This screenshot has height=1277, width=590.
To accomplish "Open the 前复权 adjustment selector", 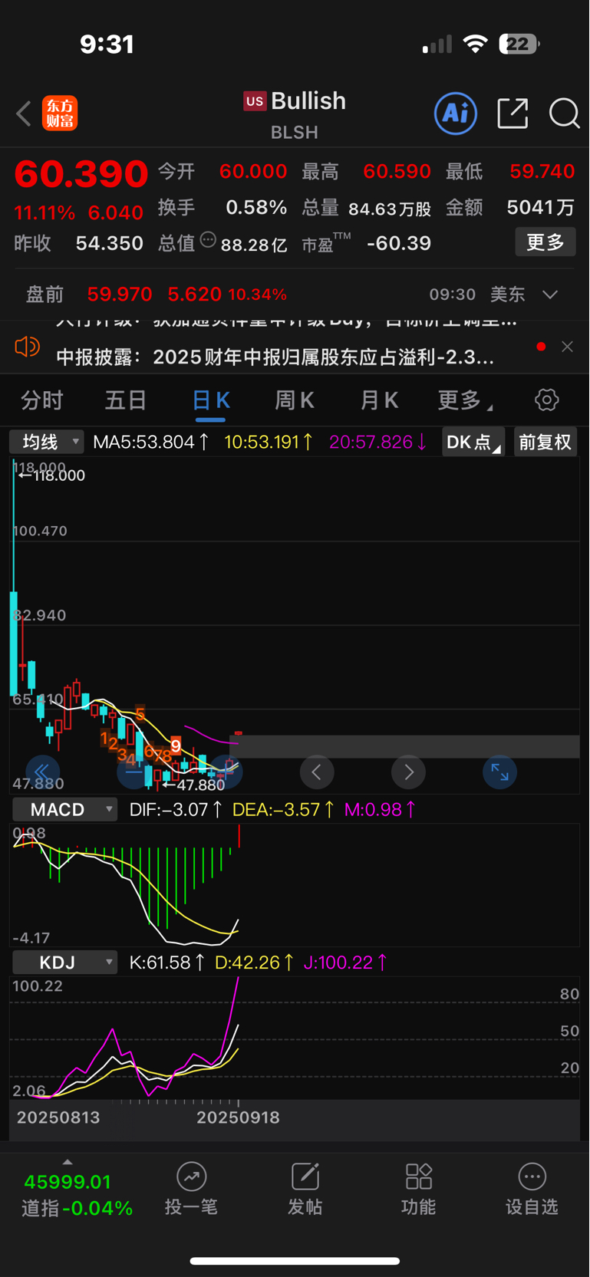I will click(x=545, y=442).
